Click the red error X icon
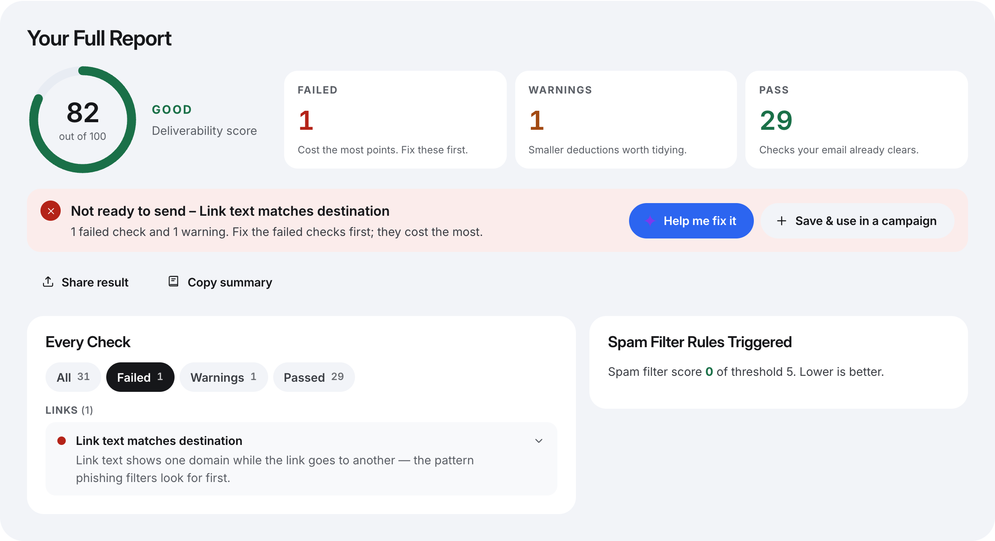The image size is (995, 541). coord(51,211)
